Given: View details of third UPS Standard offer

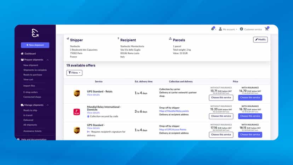Looking at the screenshot, I should (93, 128).
